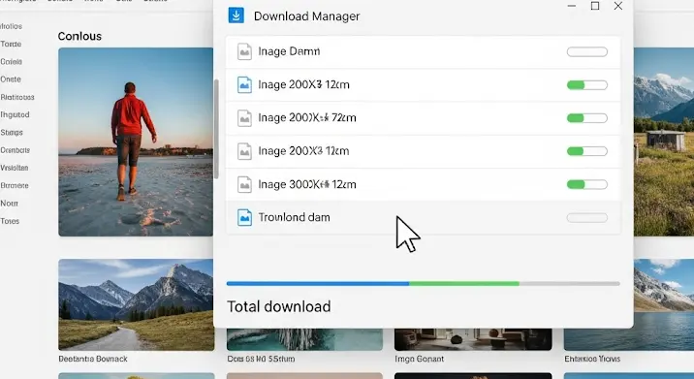Click the Ehtersioe Tiovis caption
The width and height of the screenshot is (694, 379).
pos(592,359)
